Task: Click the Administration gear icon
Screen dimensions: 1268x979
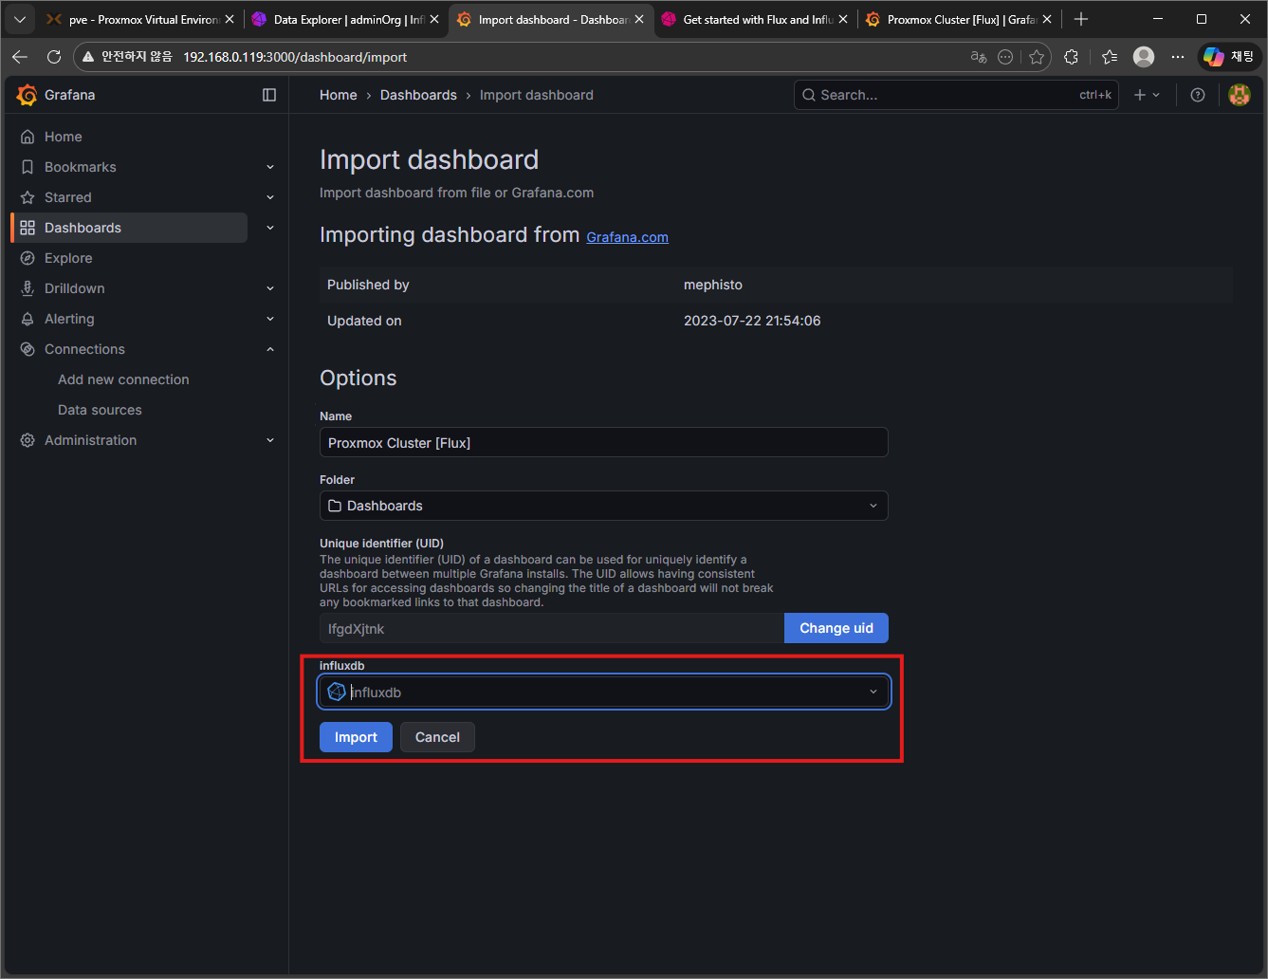Action: click(x=28, y=440)
